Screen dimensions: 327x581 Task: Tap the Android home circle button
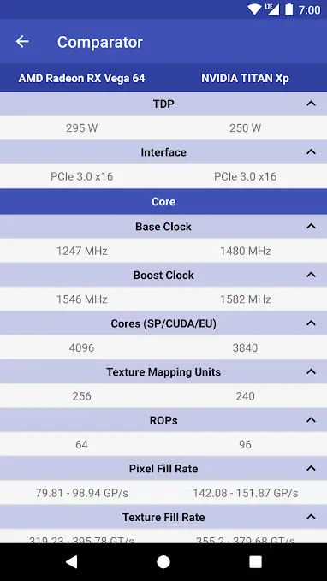tap(163, 562)
